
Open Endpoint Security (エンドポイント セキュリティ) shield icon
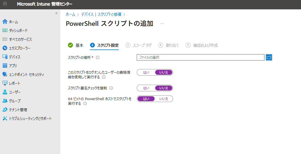(x=5, y=75)
